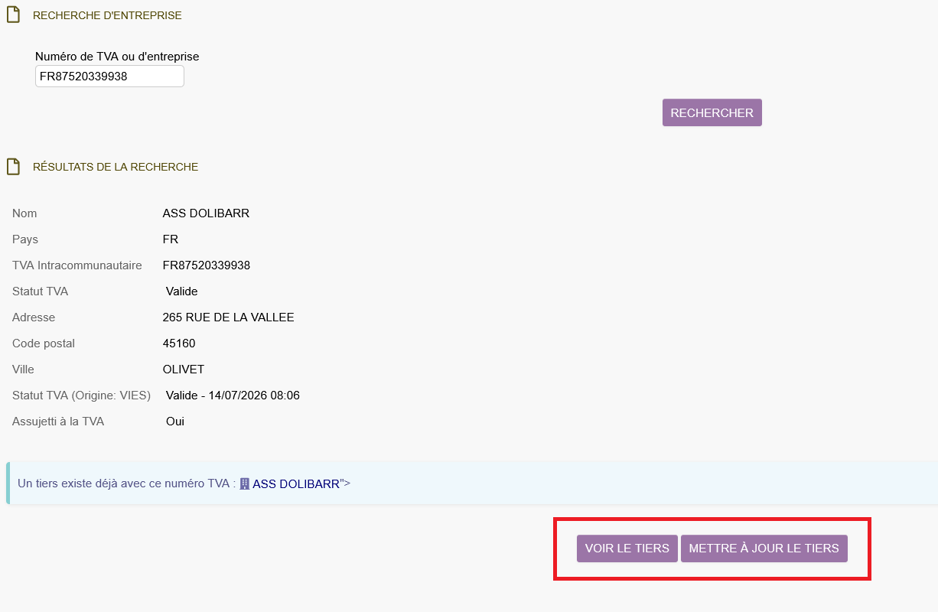Select VIES status Valide - 14/07/2026 08:06
The height and width of the screenshot is (612, 938).
(233, 396)
